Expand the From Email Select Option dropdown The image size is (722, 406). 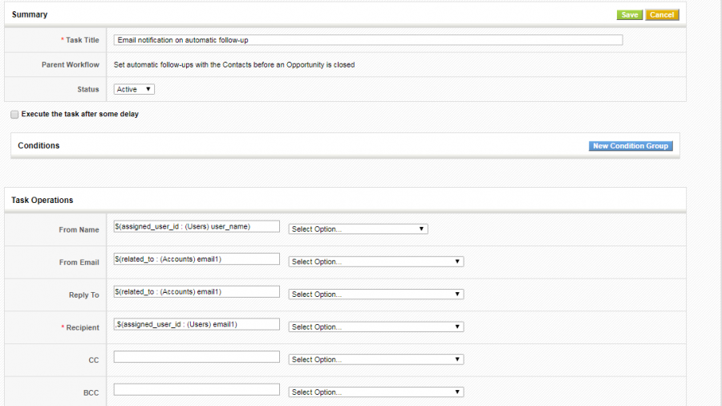point(375,262)
